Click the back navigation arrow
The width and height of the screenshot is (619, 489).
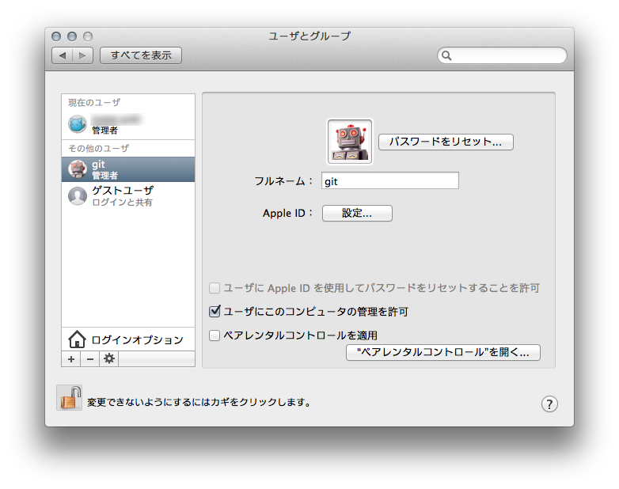tap(62, 55)
